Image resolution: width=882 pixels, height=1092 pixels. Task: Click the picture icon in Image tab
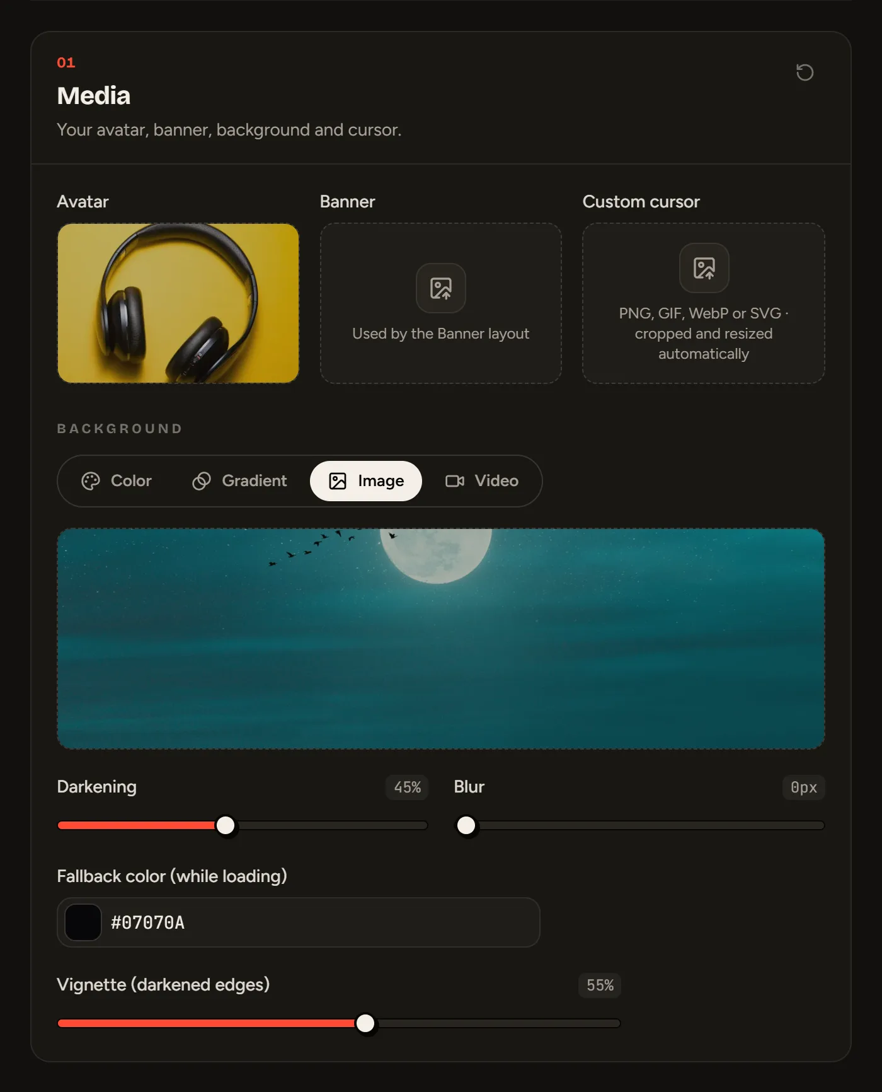(x=338, y=481)
